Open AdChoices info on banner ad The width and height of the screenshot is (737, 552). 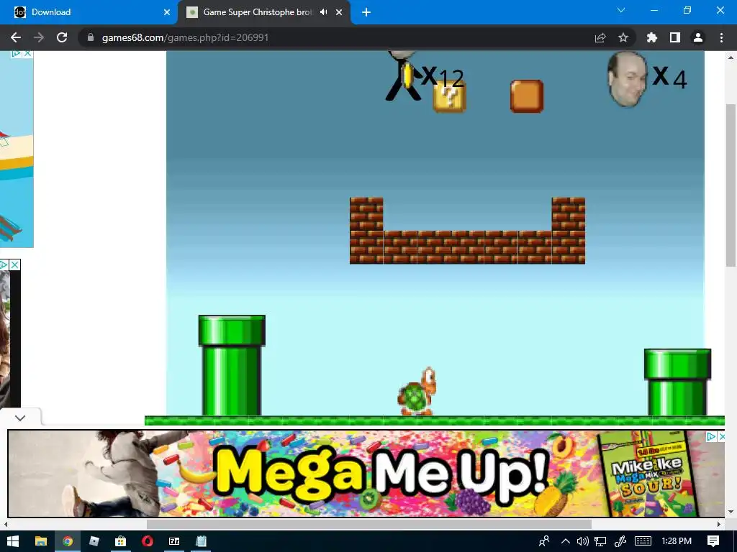712,437
